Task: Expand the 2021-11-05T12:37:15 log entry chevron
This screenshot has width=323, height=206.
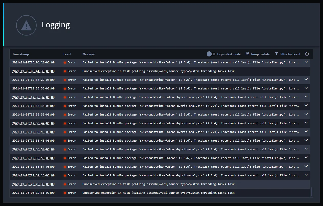Action: click(x=306, y=175)
